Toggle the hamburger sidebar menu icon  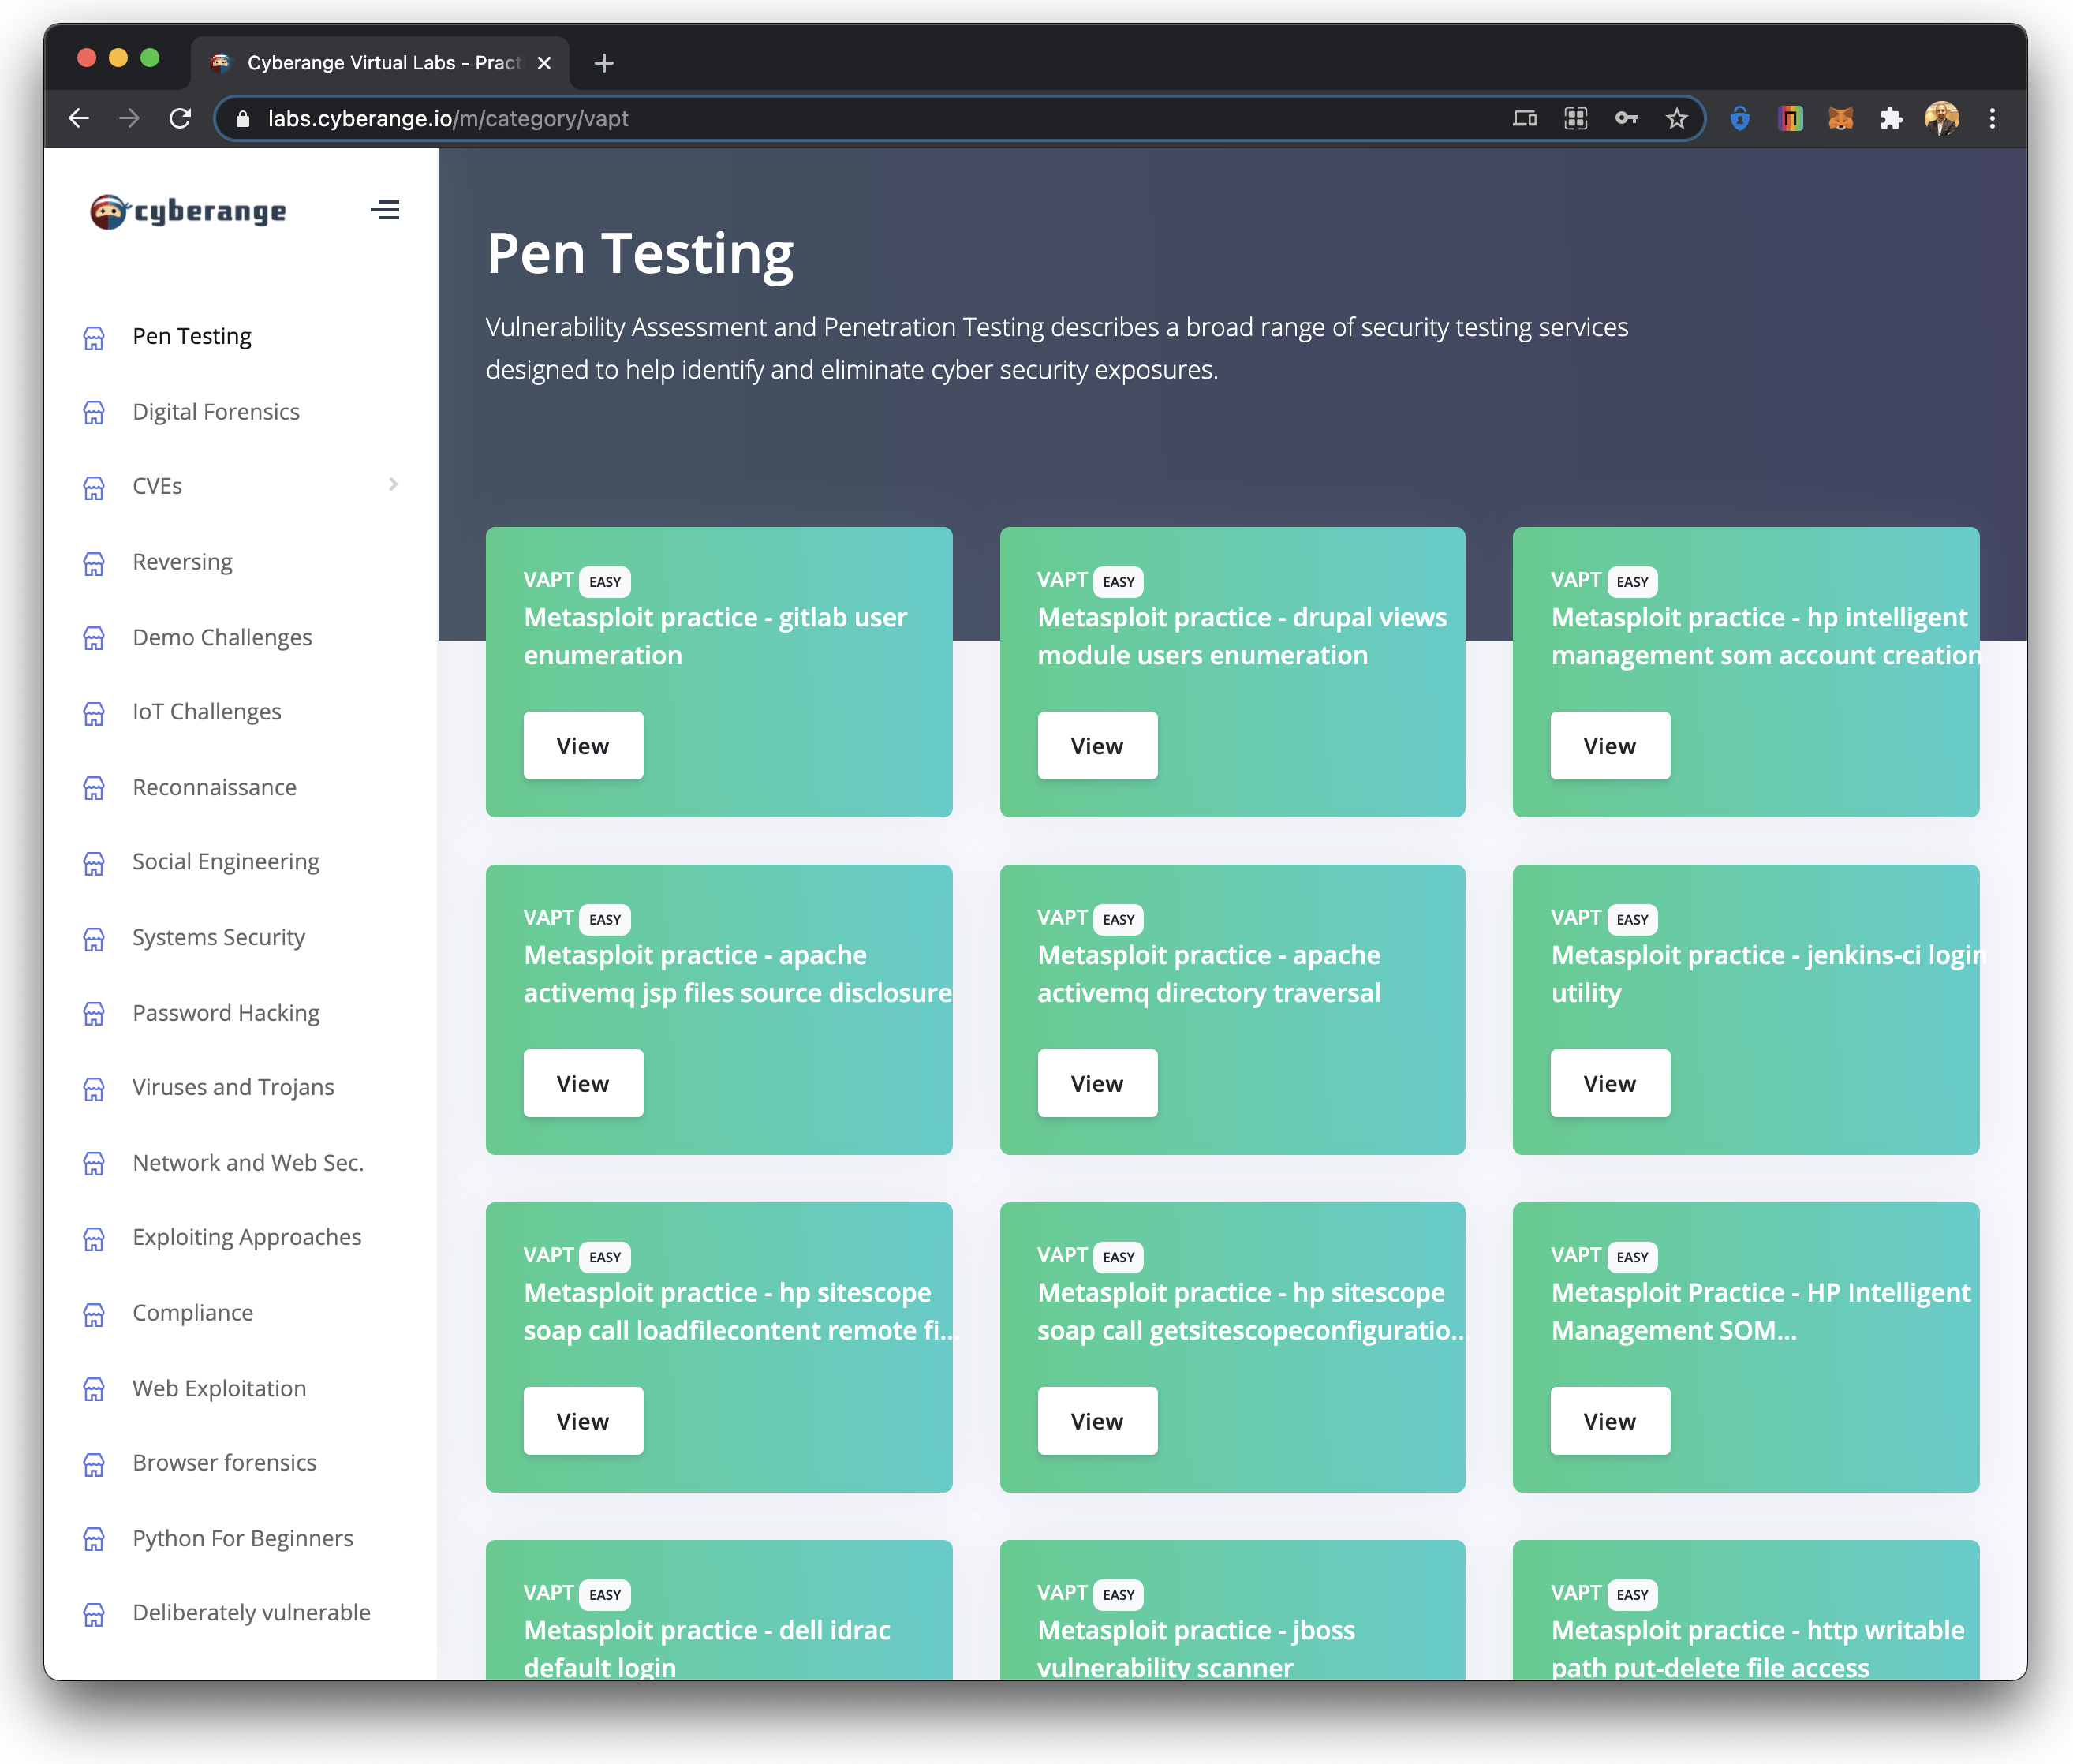point(385,210)
